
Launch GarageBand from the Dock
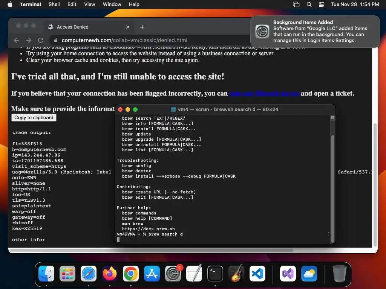coord(236,274)
